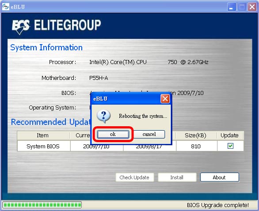Image resolution: width=259 pixels, height=211 pixels.
Task: Click the ECS Elitegroup logo
Action: [56, 26]
